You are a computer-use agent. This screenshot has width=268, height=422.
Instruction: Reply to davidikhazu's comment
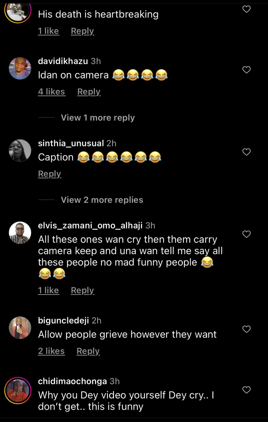[x=89, y=92]
